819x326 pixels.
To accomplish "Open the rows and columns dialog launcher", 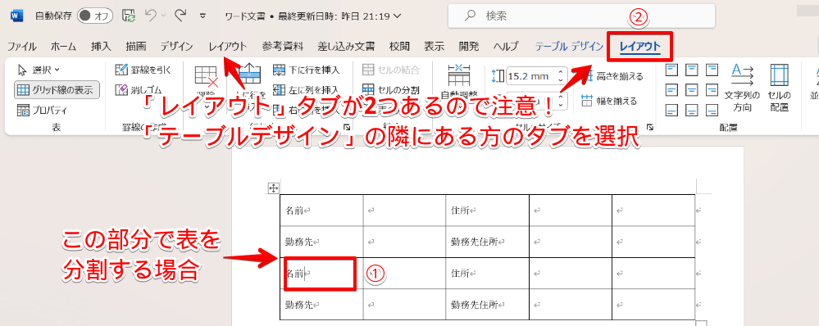I will [346, 127].
